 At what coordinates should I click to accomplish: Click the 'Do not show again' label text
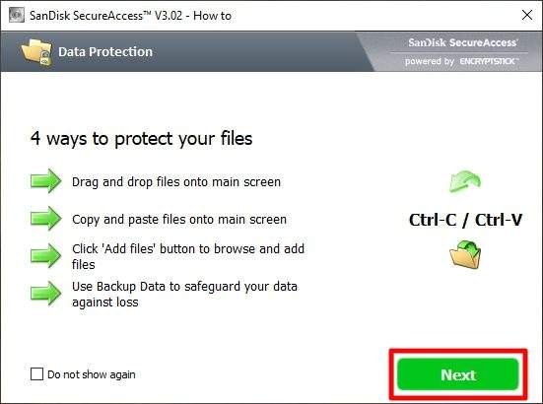[92, 374]
